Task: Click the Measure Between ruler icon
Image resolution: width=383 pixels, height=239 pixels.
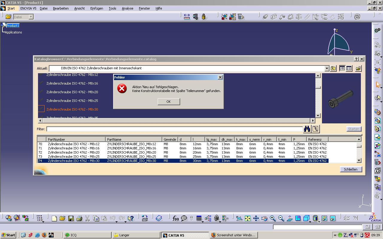Action: (x=187, y=17)
